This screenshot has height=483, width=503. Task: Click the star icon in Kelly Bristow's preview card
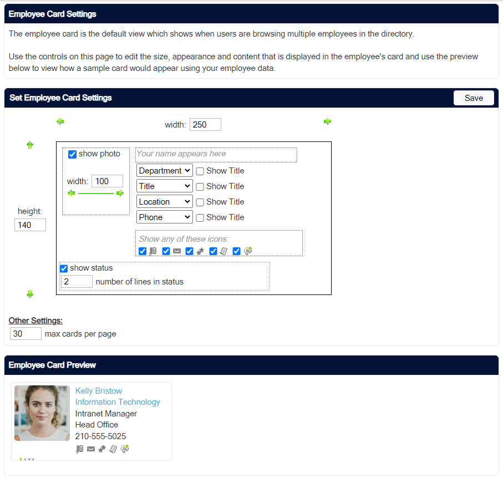tap(102, 449)
